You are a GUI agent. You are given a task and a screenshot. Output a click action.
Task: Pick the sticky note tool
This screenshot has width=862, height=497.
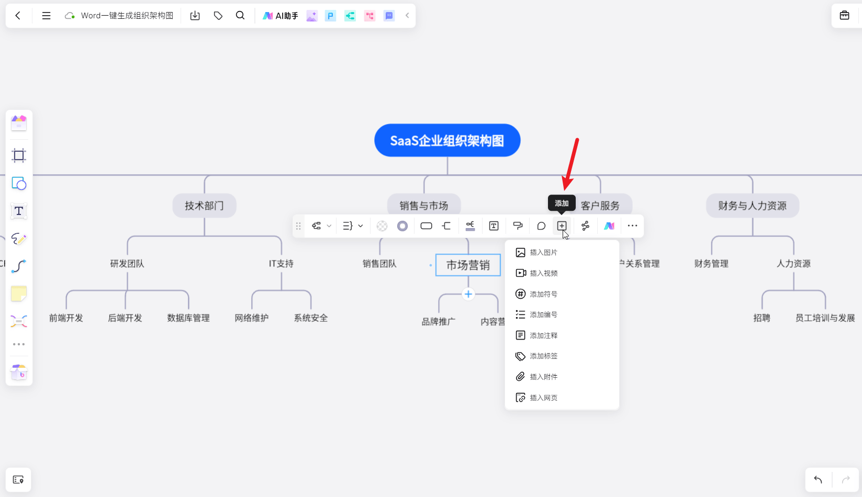point(19,294)
